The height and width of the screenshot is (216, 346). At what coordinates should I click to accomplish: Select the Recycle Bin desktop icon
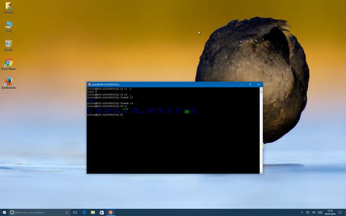pos(9,45)
